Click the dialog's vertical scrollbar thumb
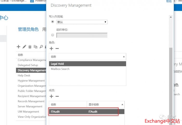 click(x=171, y=78)
